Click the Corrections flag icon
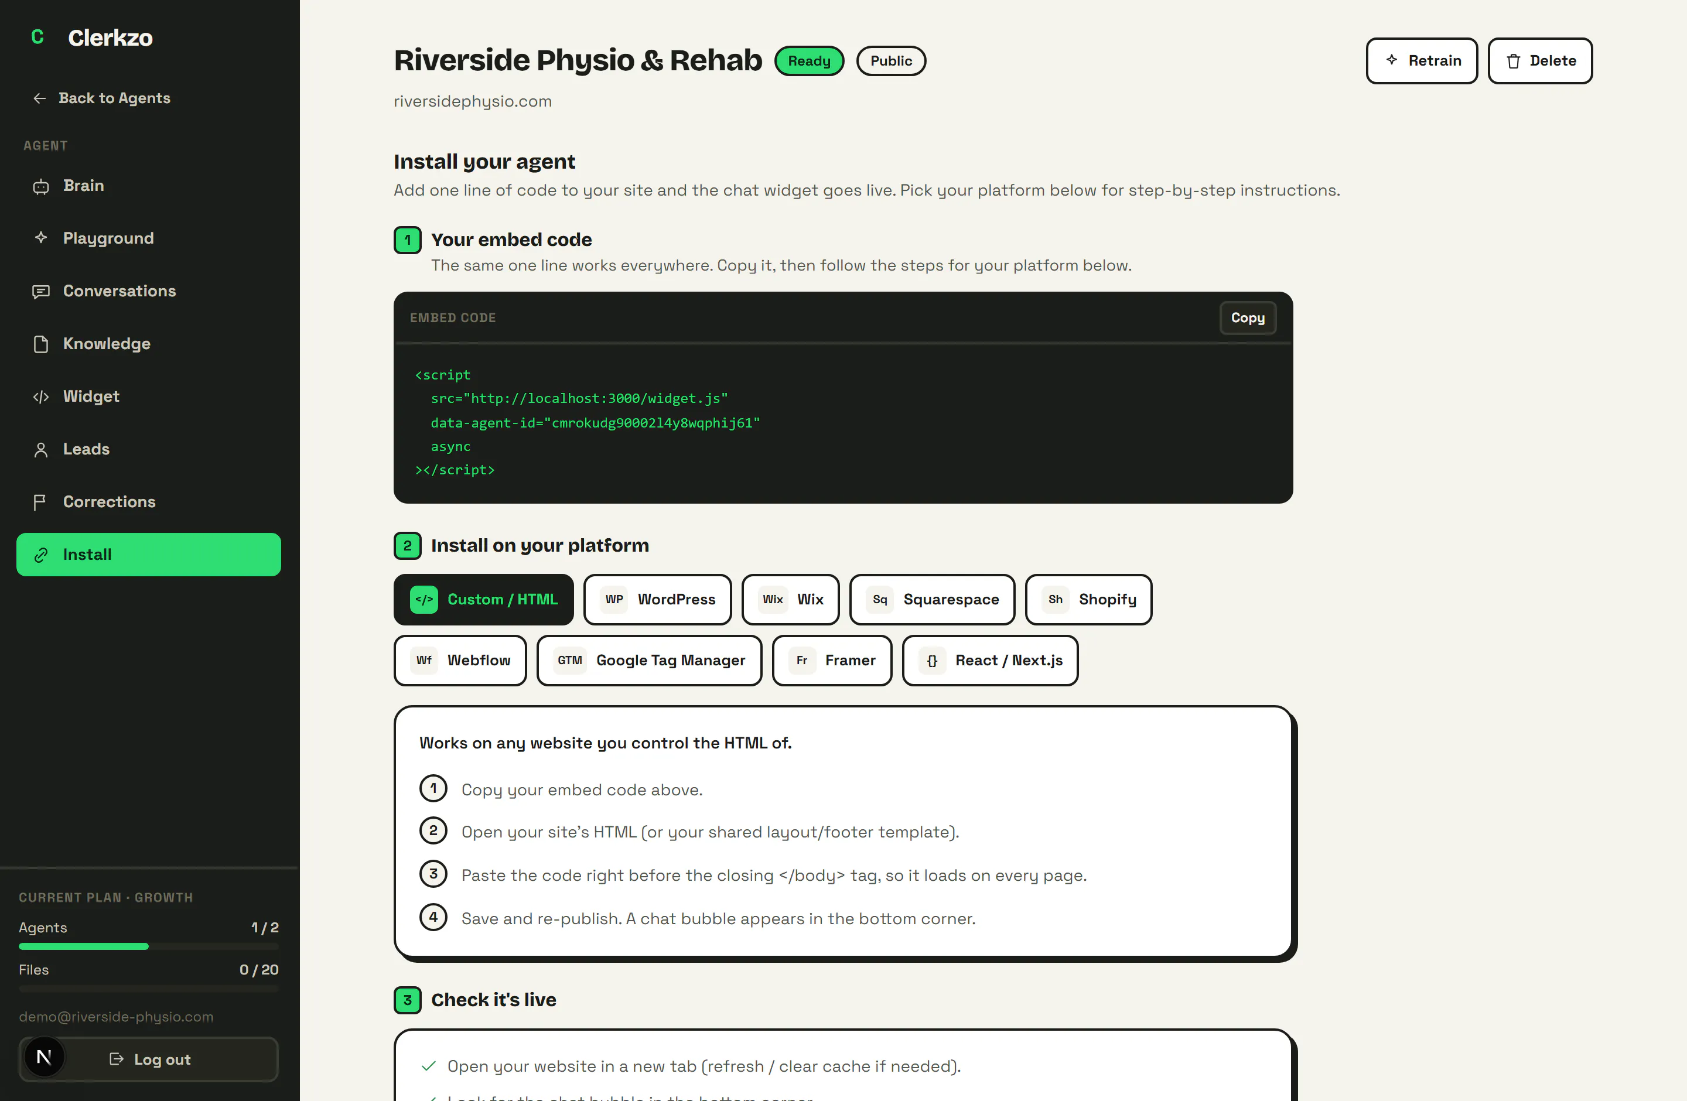The height and width of the screenshot is (1101, 1687). 40,502
